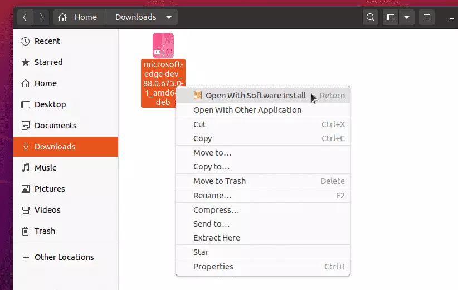Click the Music note icon in sidebar
Screen dimensions: 458x290
tap(26, 168)
